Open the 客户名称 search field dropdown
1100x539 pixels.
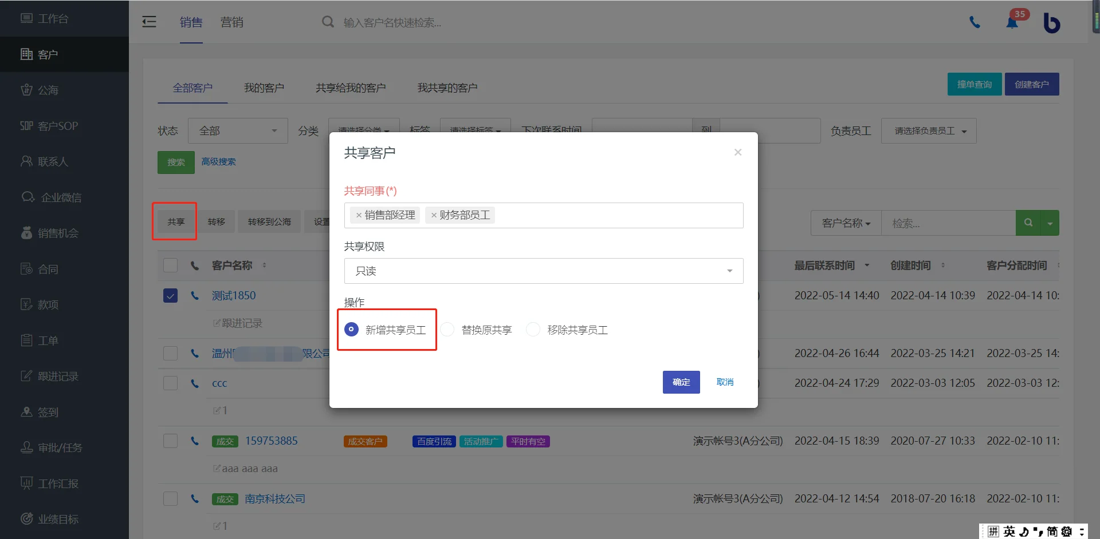tap(846, 223)
